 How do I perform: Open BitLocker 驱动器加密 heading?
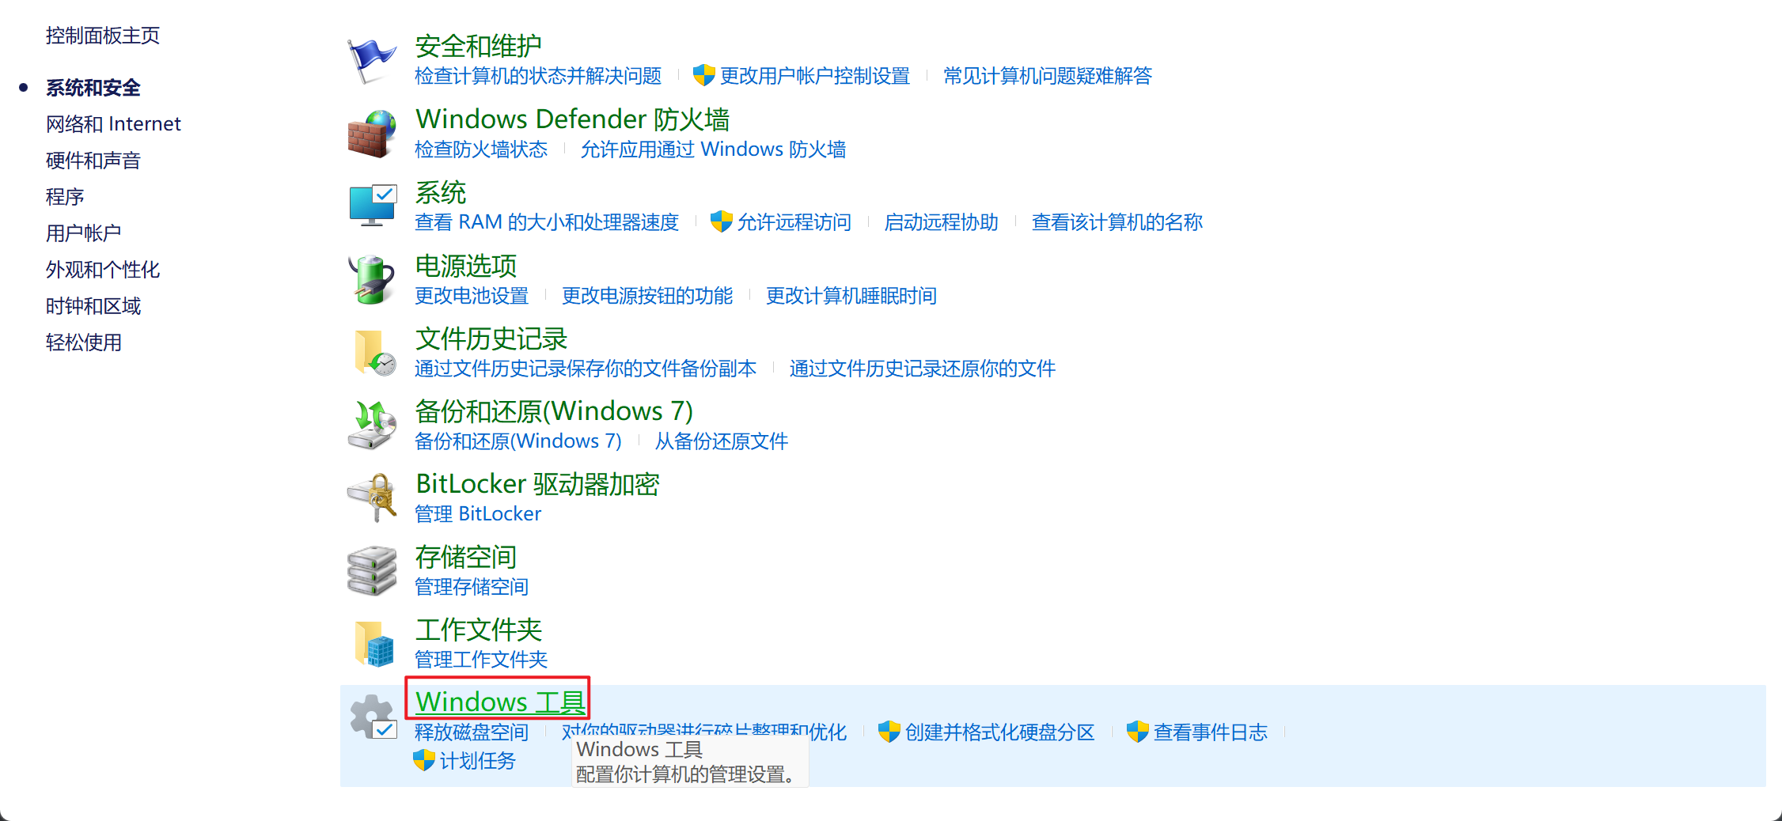tap(537, 483)
